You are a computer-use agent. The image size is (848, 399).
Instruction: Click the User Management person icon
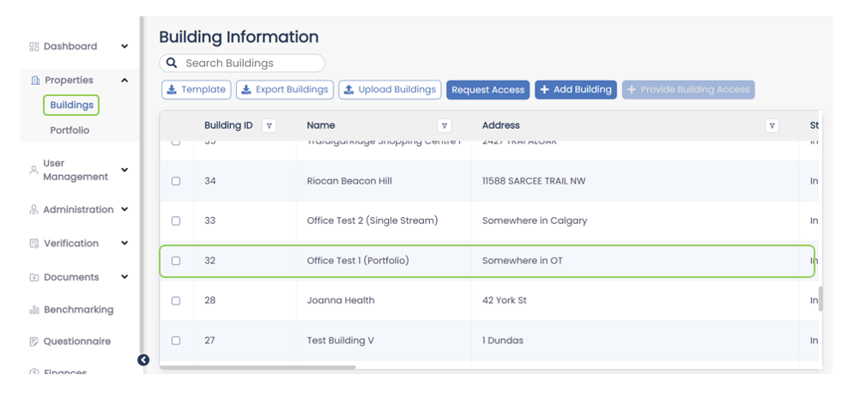[33, 170]
